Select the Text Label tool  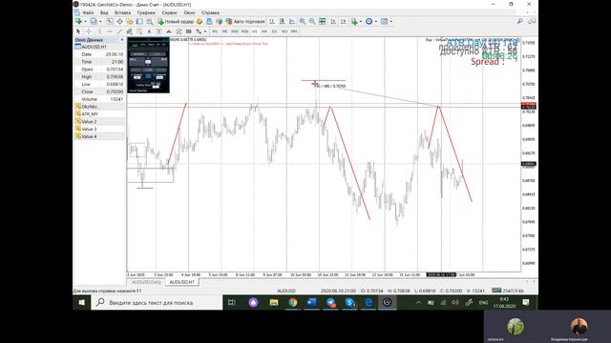[159, 31]
